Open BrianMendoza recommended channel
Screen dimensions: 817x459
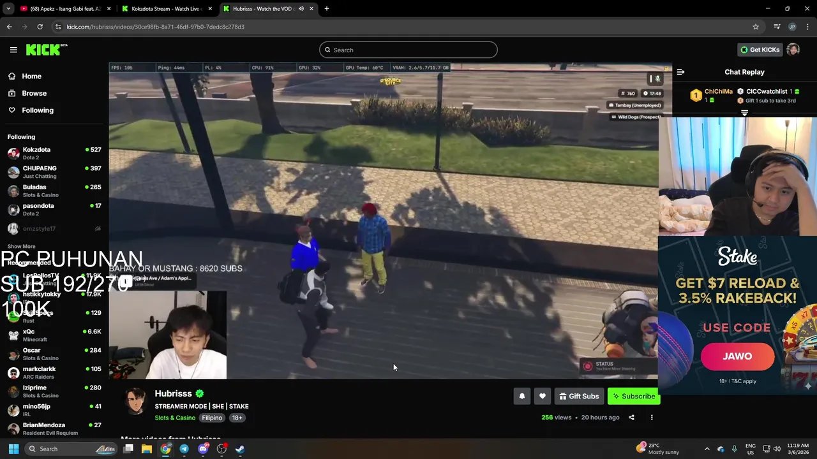coord(54,428)
